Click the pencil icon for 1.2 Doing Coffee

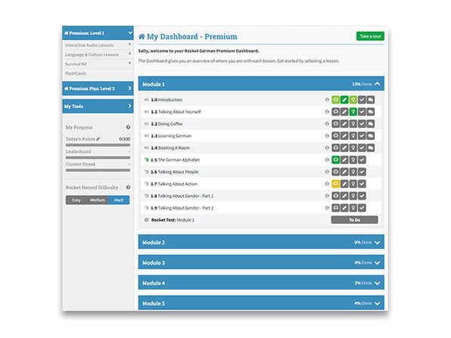344,124
